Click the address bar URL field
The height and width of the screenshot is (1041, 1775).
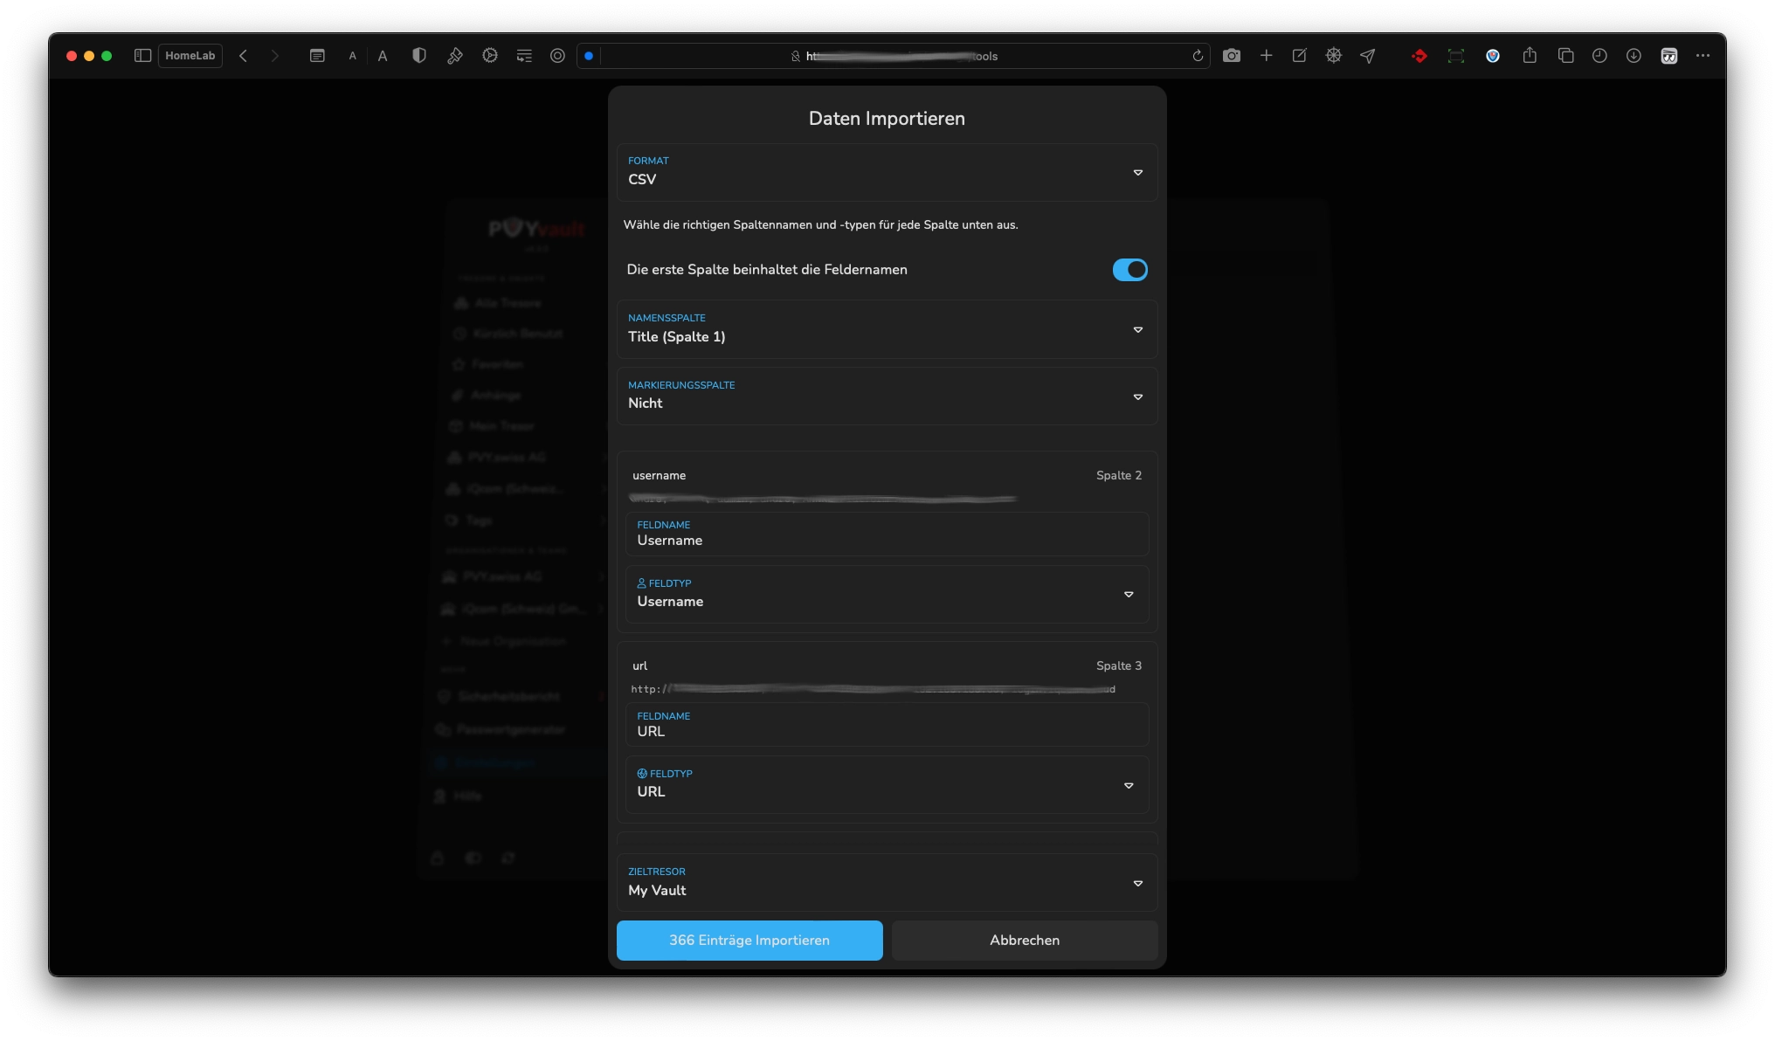(895, 56)
